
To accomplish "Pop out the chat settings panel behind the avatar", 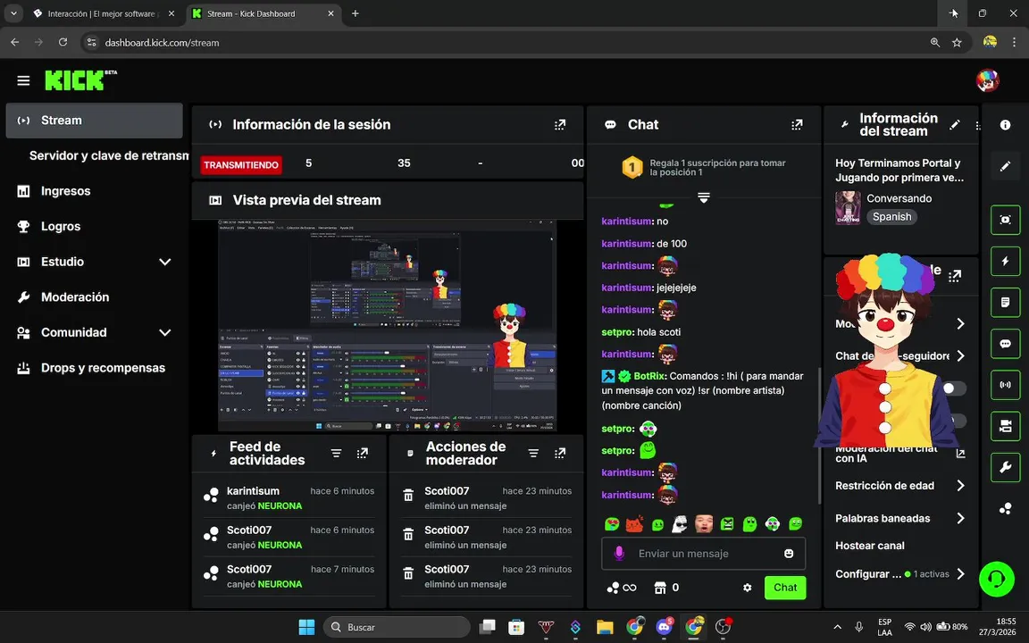I will [955, 276].
